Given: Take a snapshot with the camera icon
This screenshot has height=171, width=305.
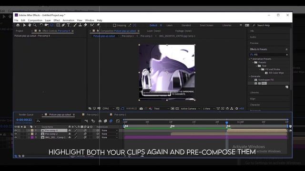Looking at the screenshot, I should 141,109.
